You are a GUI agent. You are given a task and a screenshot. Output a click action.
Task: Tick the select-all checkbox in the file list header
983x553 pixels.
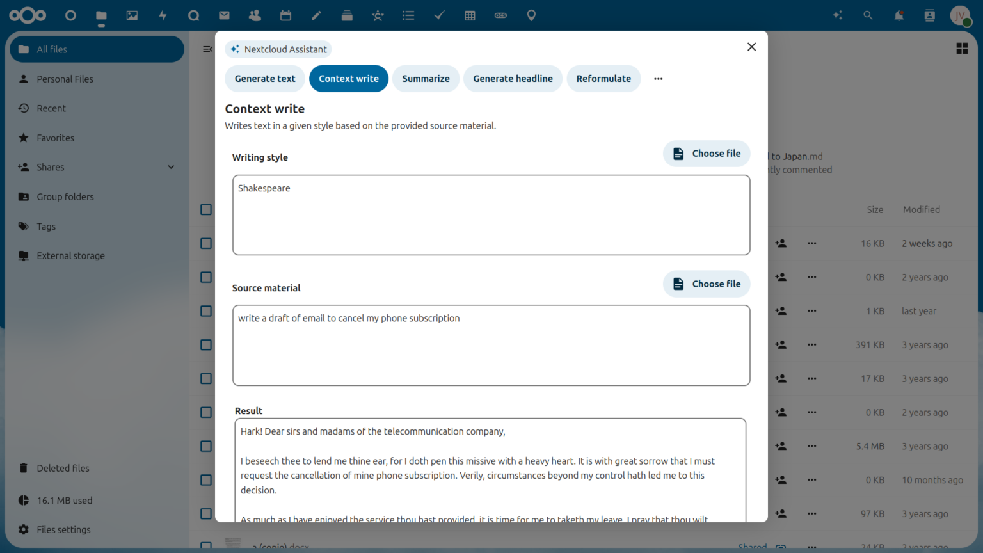coord(205,209)
